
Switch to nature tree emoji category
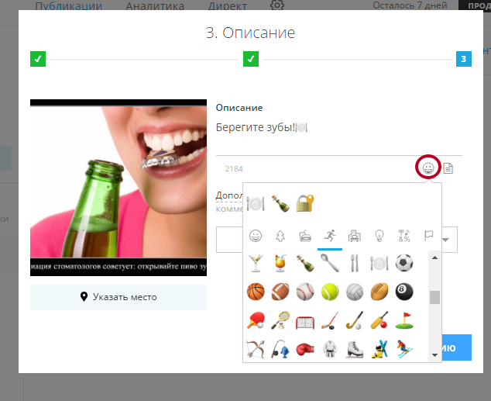[x=280, y=236]
